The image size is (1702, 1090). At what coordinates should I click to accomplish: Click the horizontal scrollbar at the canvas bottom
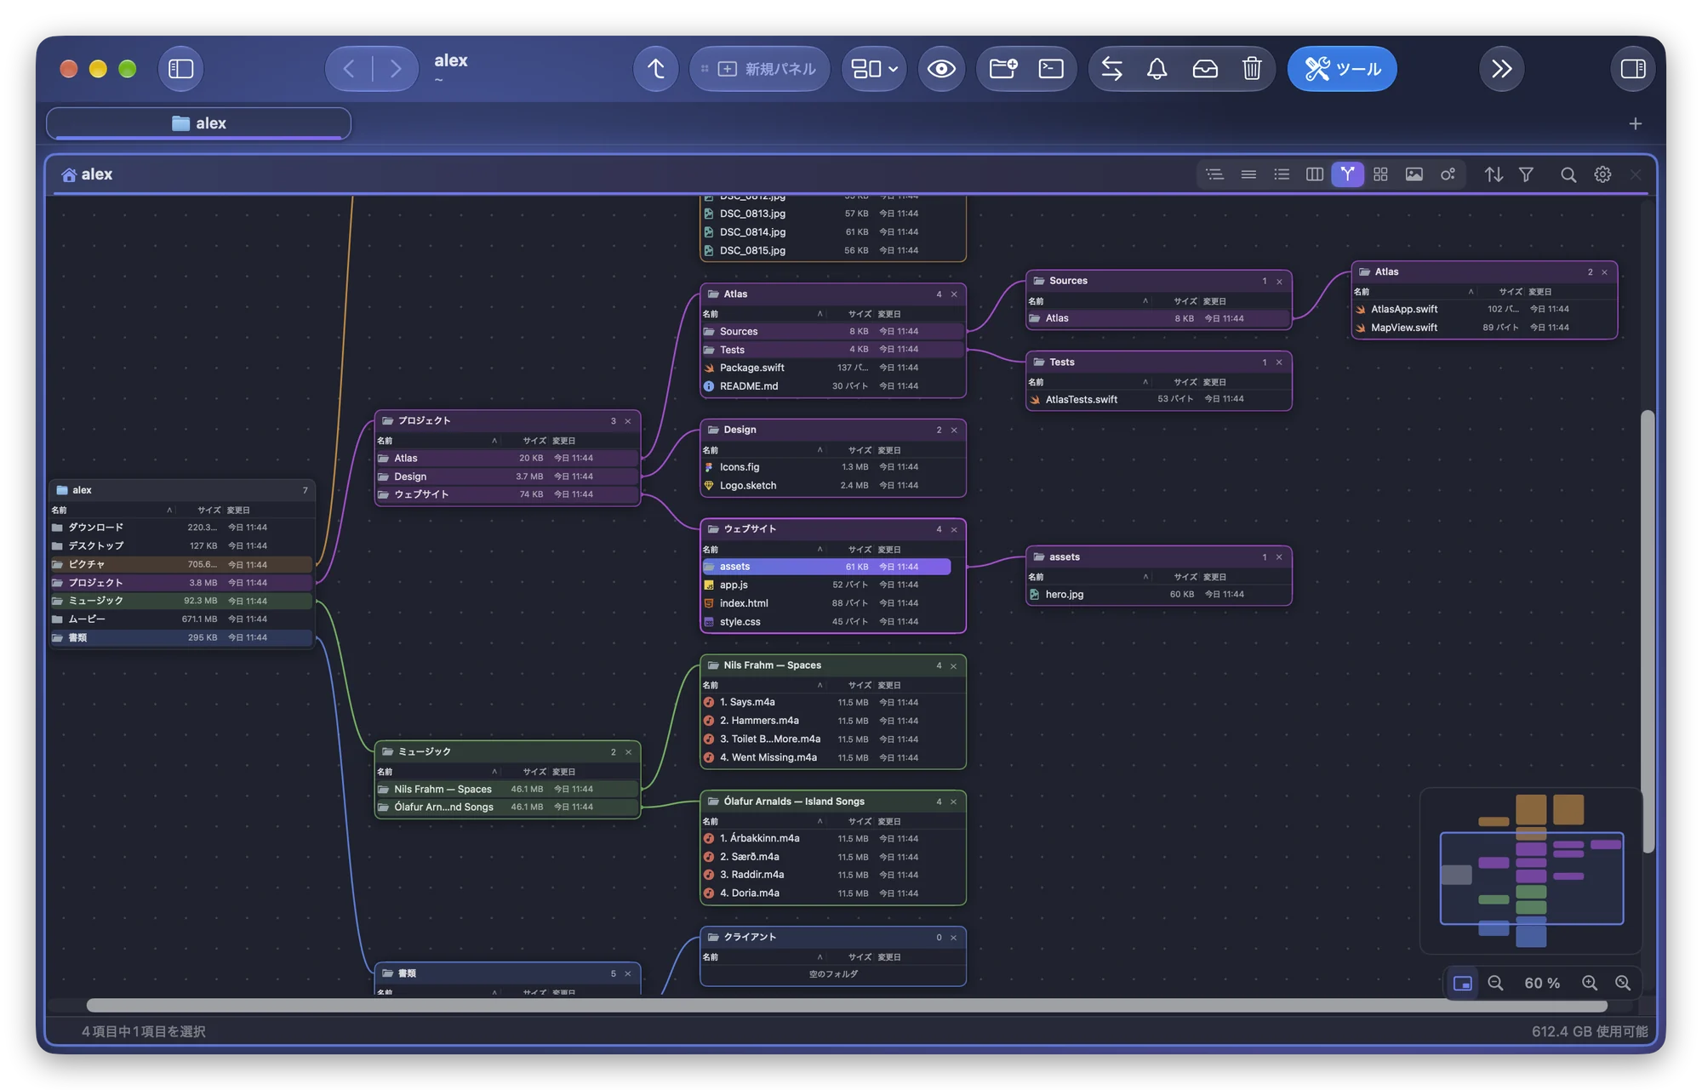(x=847, y=1006)
